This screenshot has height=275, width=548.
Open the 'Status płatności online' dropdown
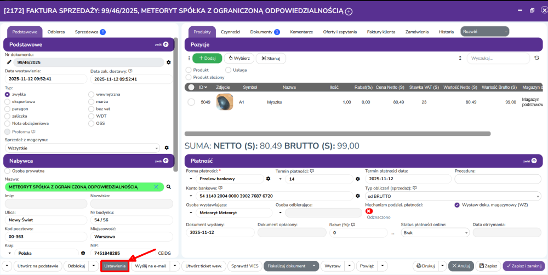(x=434, y=232)
